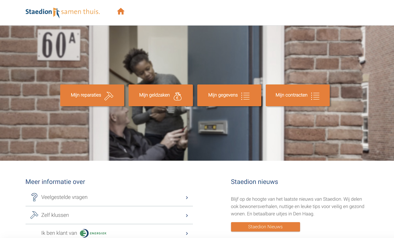
Task: Open the Staedion samen thuis logo
Action: (x=63, y=12)
